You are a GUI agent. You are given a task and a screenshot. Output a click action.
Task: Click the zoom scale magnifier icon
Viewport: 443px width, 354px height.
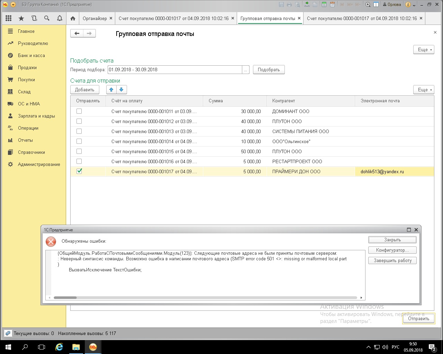tap(368, 4)
